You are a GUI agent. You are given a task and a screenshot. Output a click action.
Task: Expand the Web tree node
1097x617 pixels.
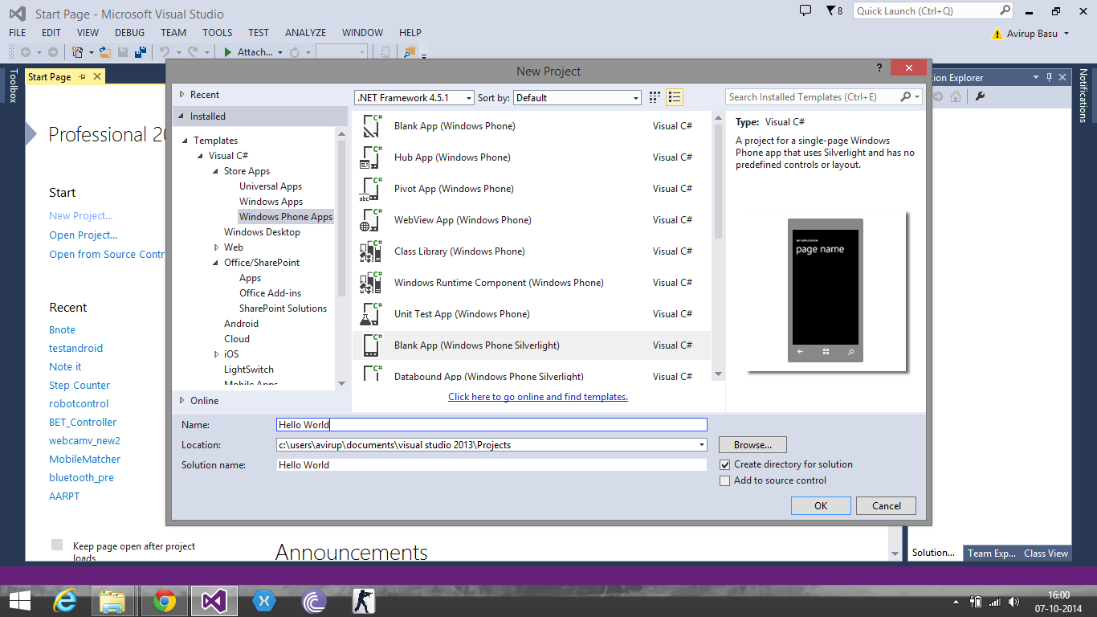click(x=216, y=247)
